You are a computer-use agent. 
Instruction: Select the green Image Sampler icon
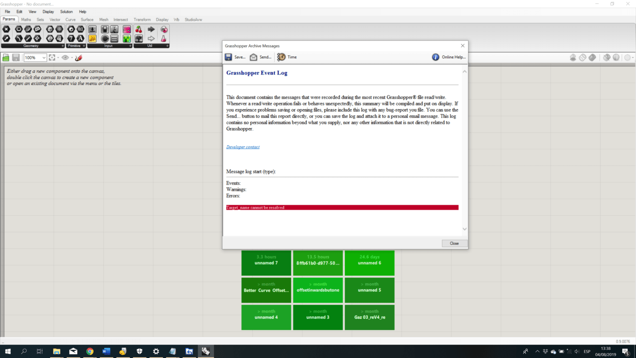click(126, 38)
